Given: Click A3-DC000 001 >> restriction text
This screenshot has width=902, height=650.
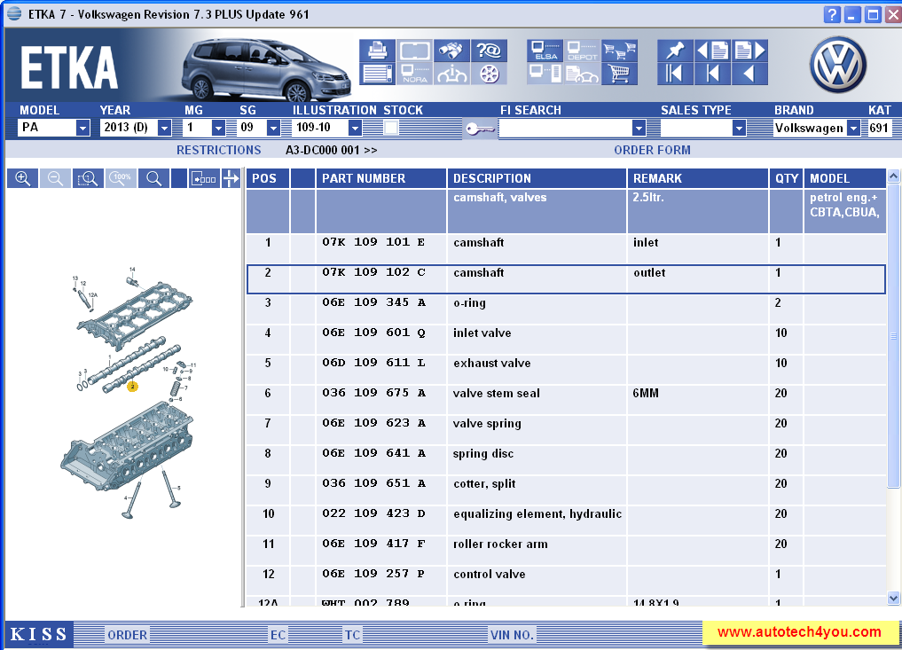Looking at the screenshot, I should pyautogui.click(x=332, y=150).
